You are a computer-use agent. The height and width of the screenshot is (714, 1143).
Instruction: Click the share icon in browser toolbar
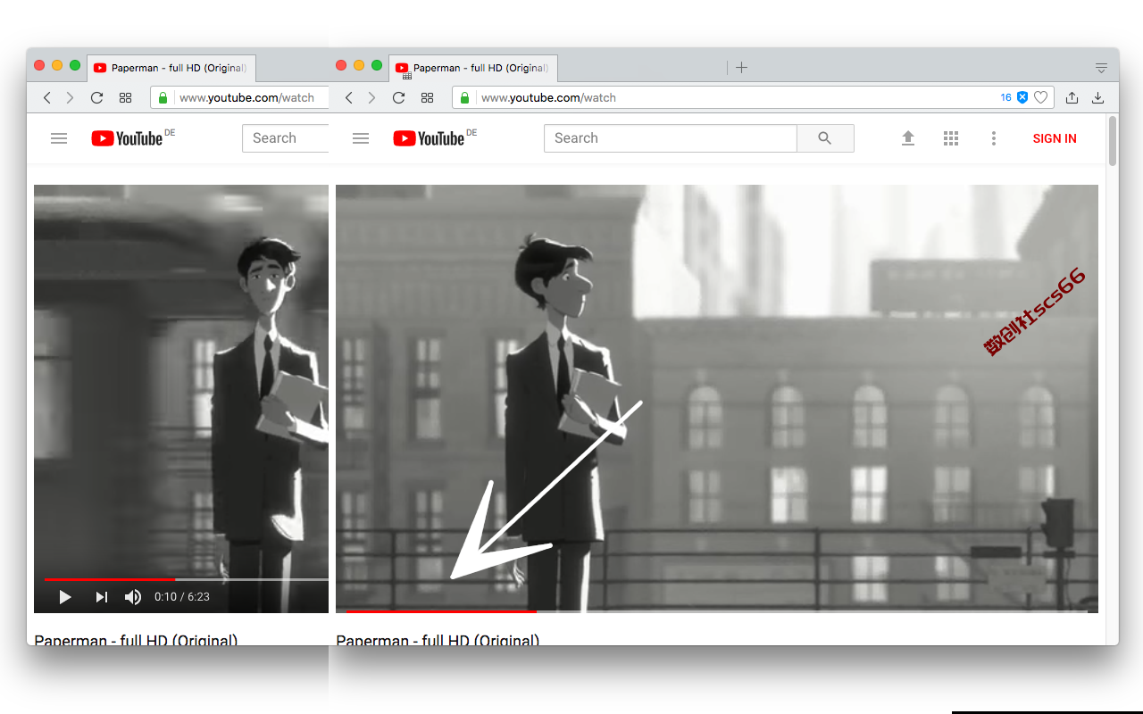(1072, 97)
